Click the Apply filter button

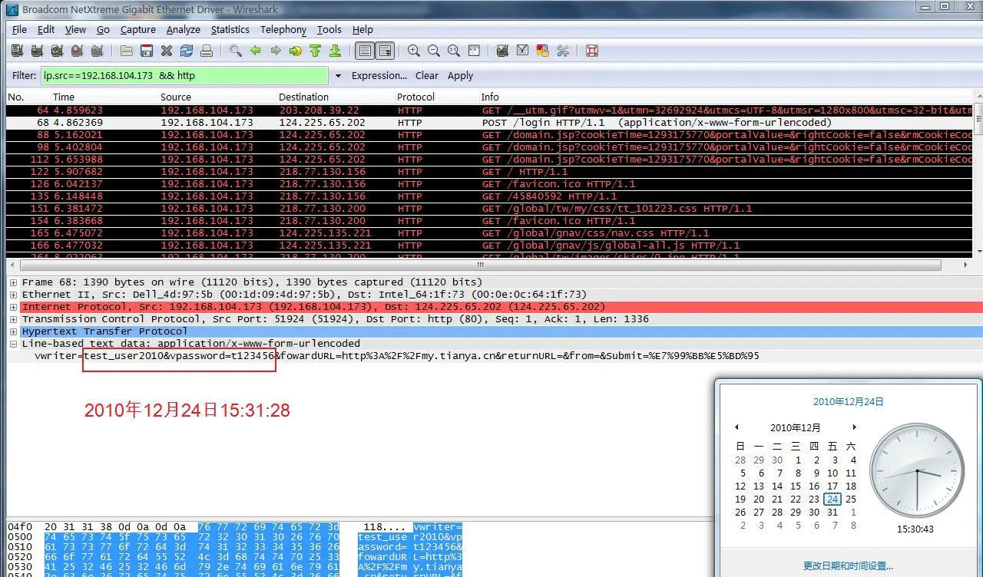tap(460, 76)
